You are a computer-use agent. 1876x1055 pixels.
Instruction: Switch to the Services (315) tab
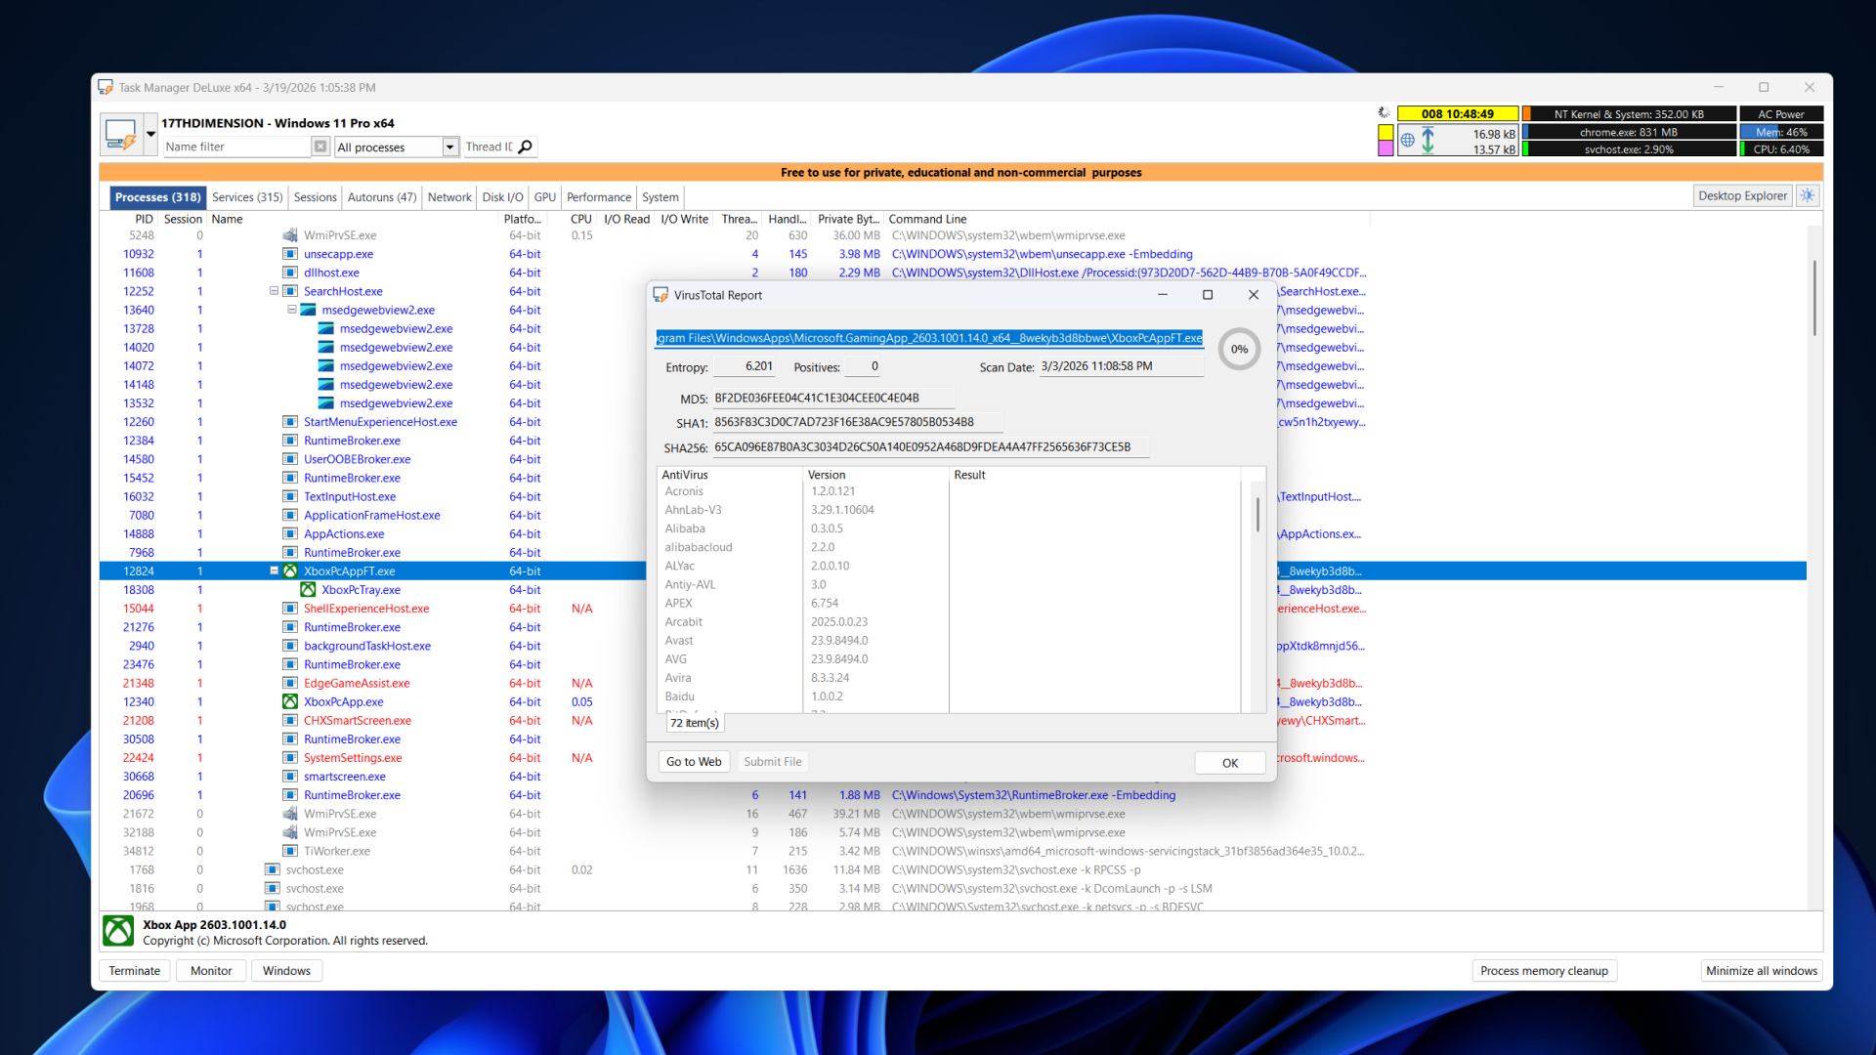(x=247, y=197)
